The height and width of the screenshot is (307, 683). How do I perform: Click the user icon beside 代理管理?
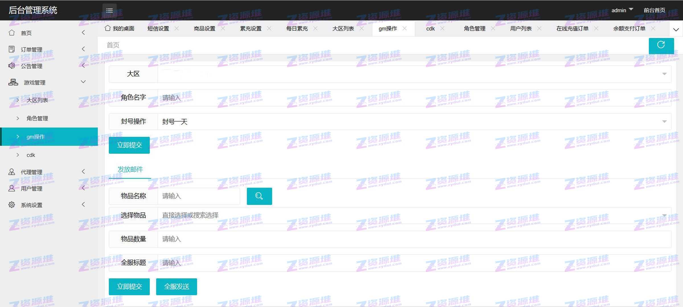(12, 172)
